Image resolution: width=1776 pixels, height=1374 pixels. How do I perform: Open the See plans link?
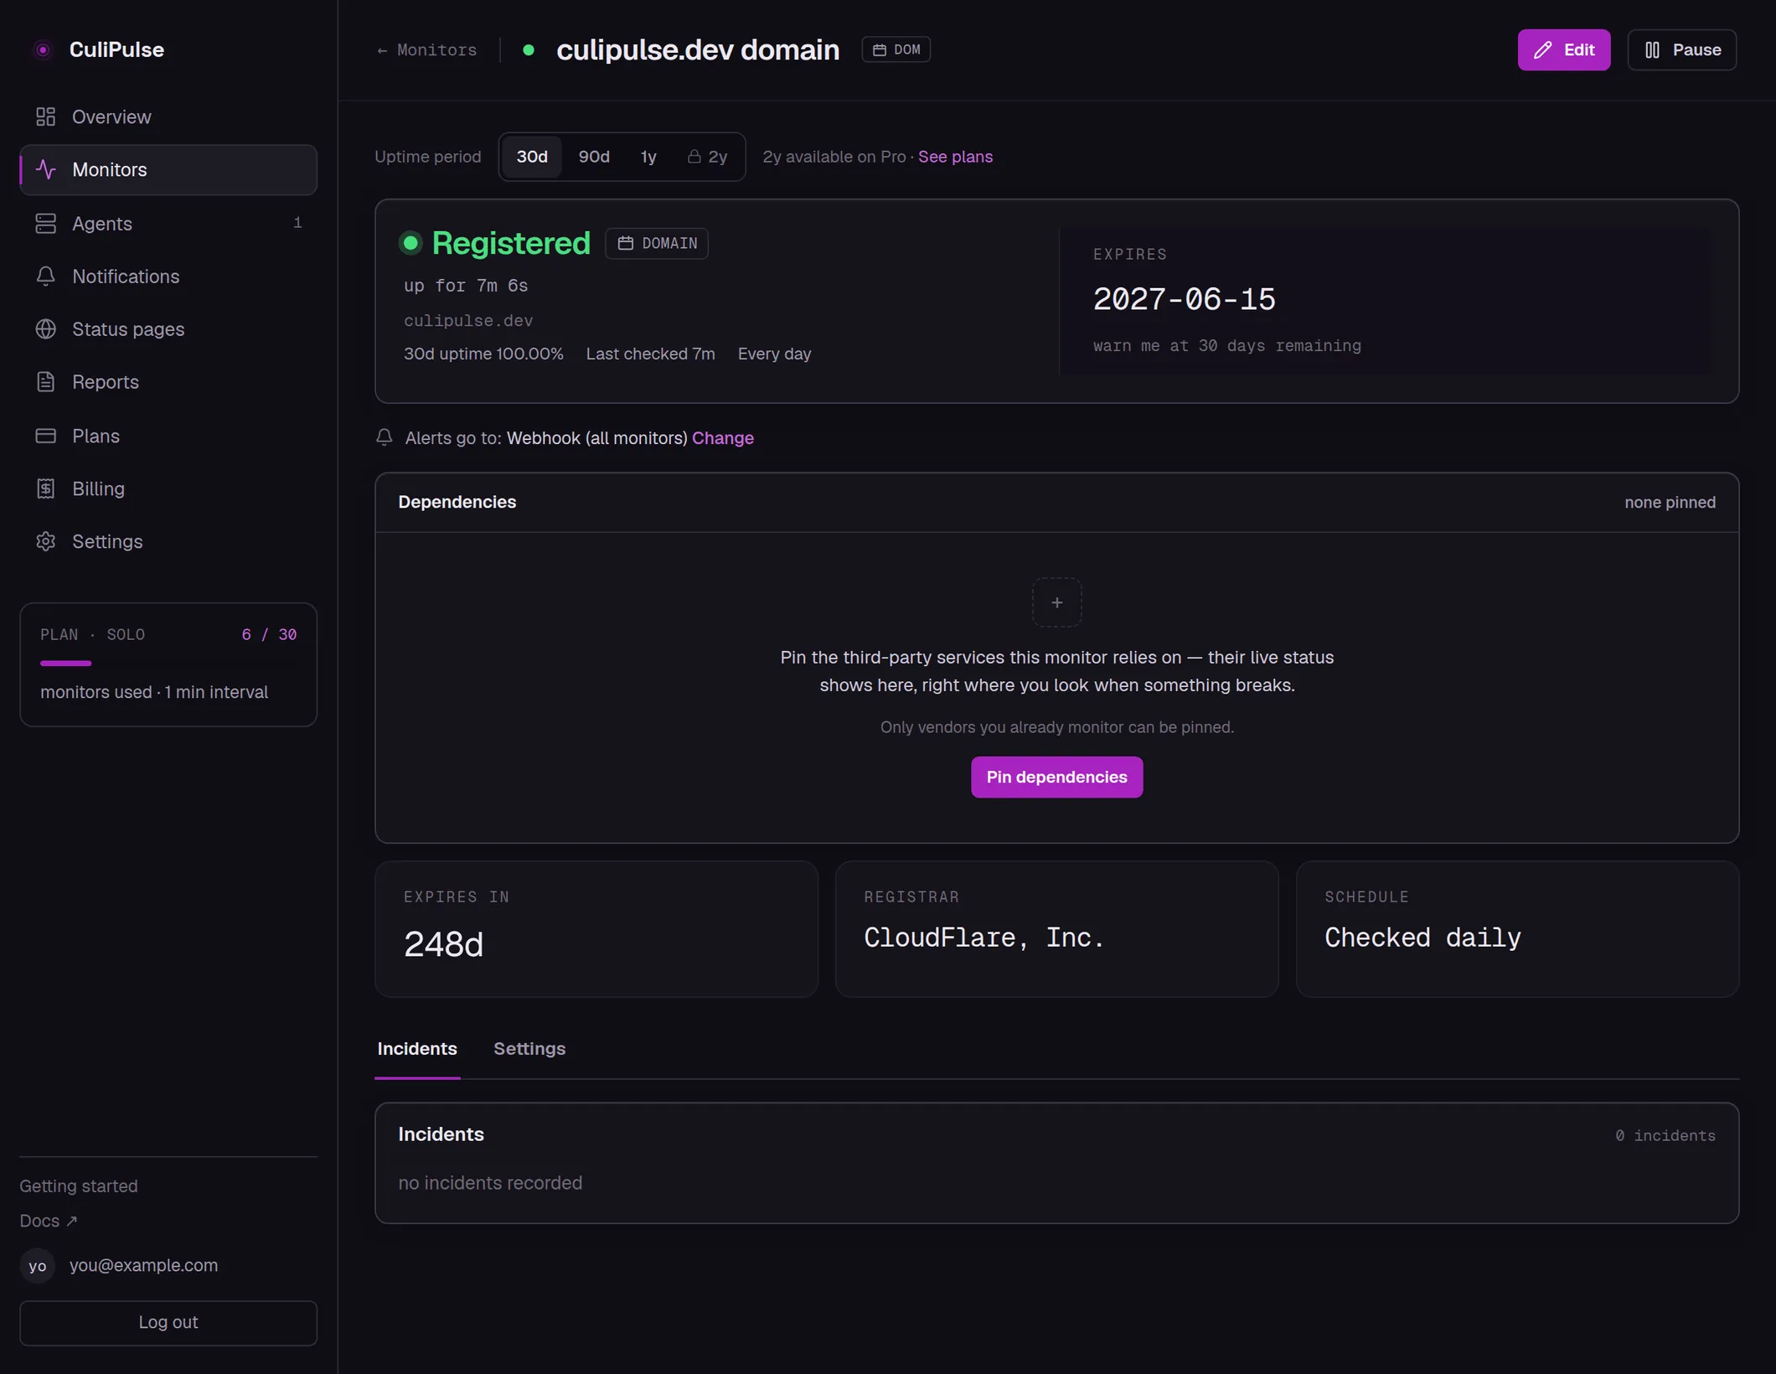click(955, 157)
